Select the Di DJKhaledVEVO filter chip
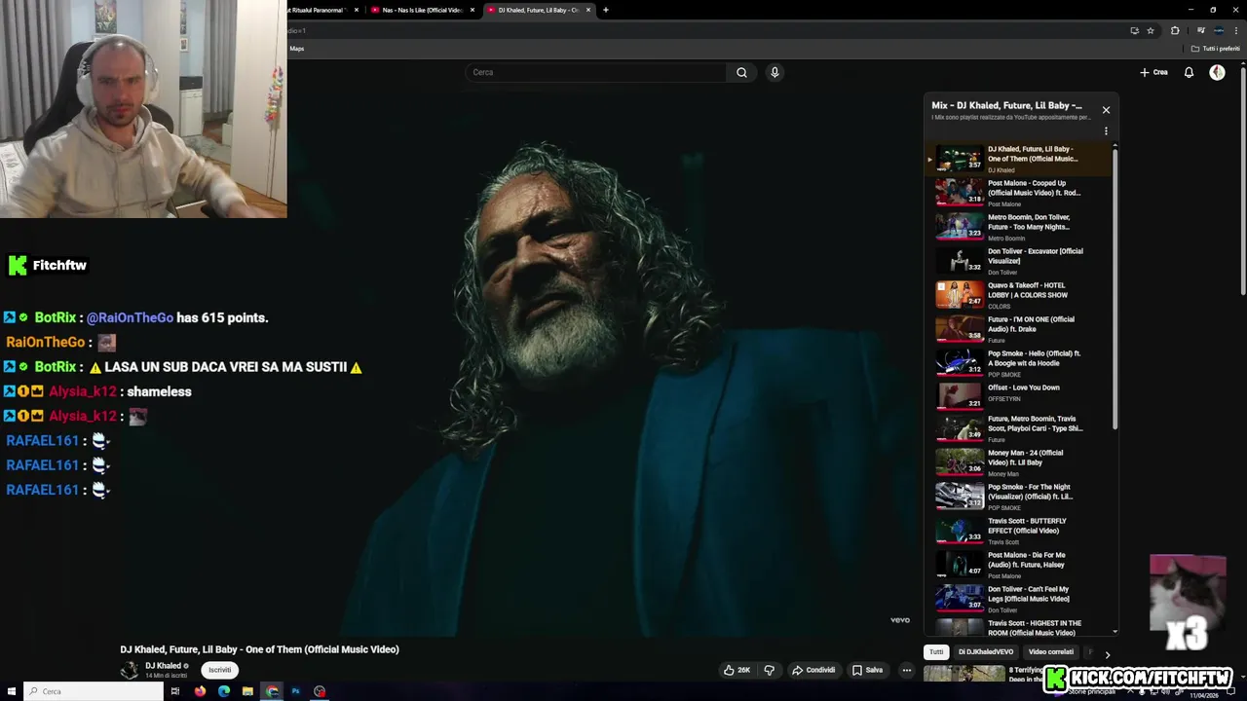The width and height of the screenshot is (1247, 701). (986, 652)
